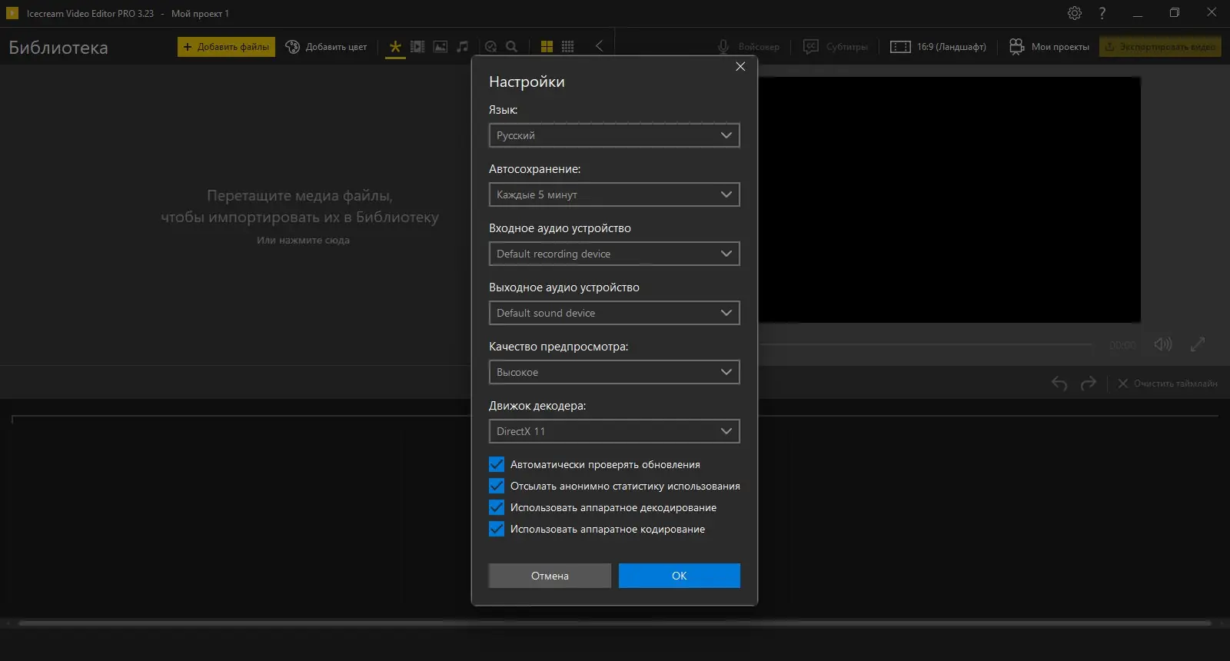Switch library to large thumbnails view
Image resolution: width=1230 pixels, height=661 pixels.
(547, 47)
